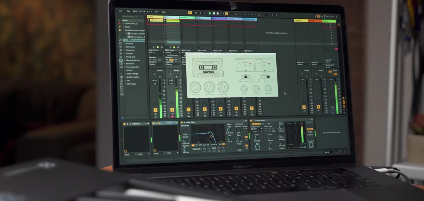This screenshot has height=201, width=424.
Task: Click the 85.00 tempo field
Action: pos(135,11)
